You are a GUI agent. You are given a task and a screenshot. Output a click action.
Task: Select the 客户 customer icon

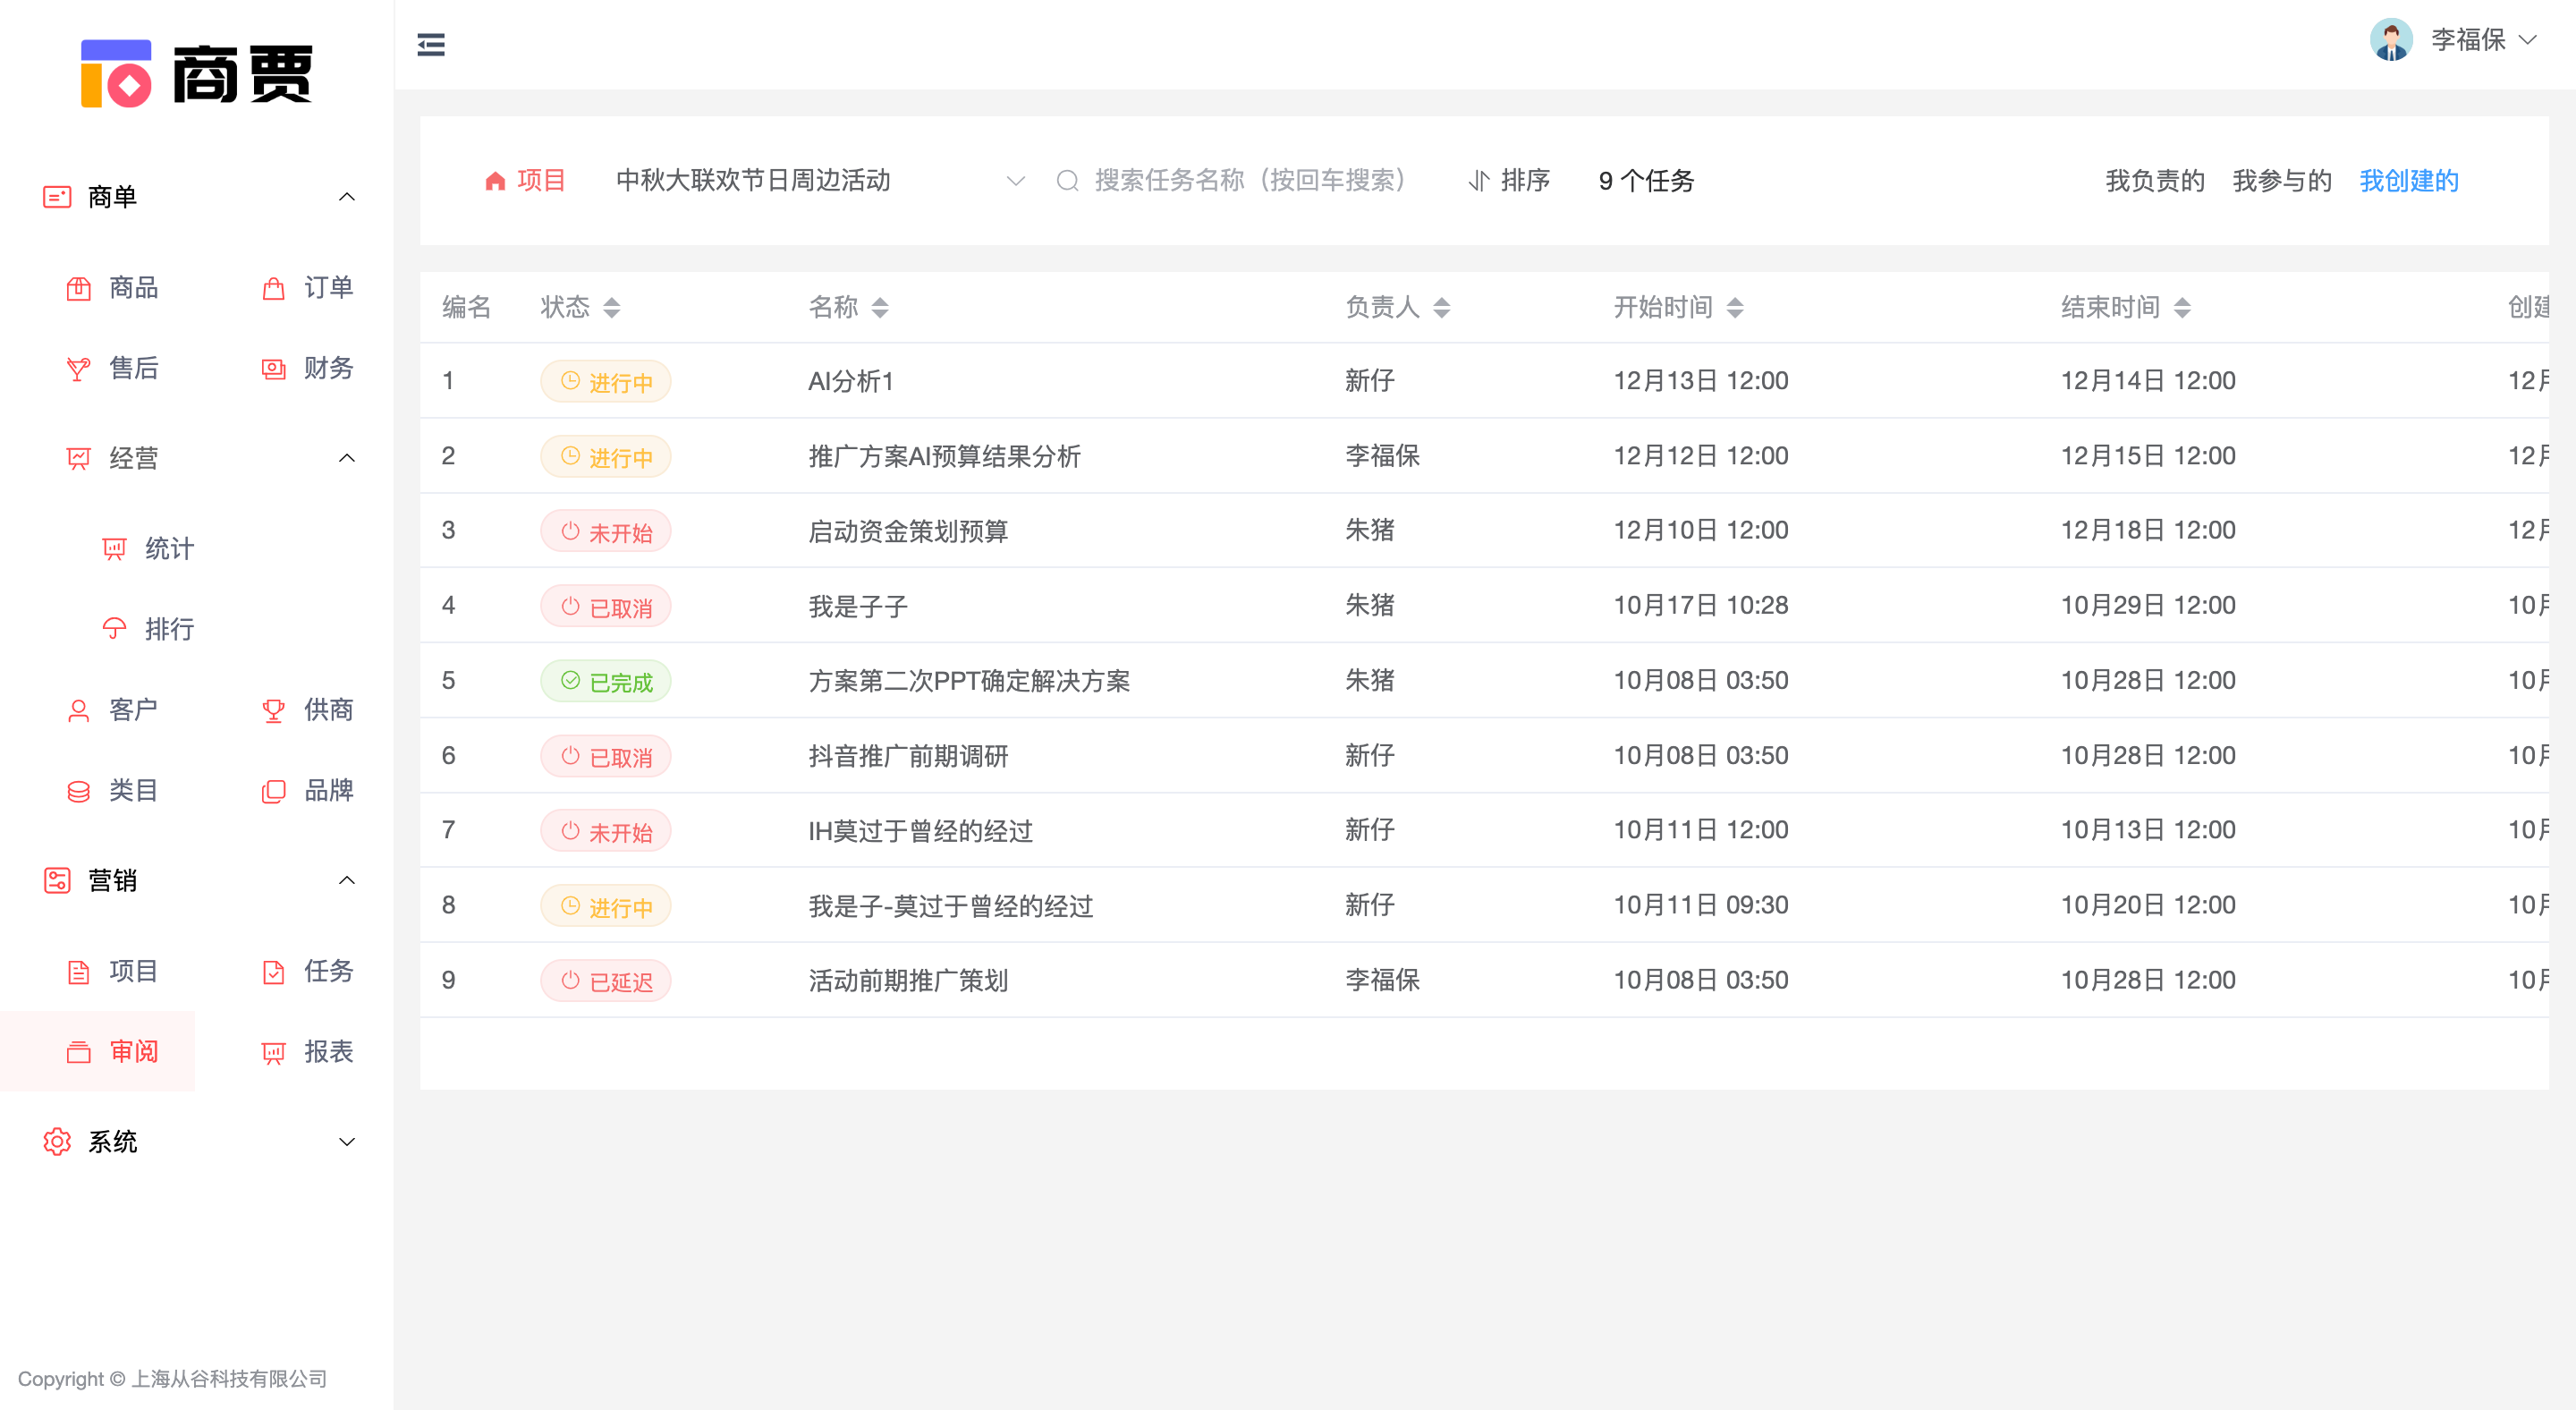(133, 710)
